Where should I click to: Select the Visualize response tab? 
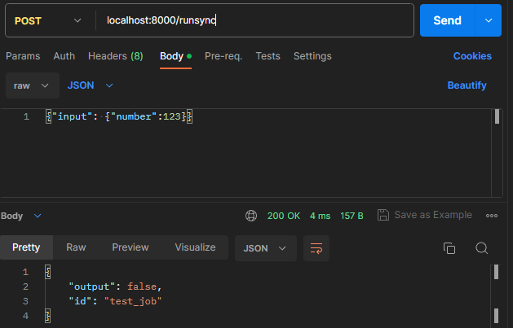(x=195, y=247)
